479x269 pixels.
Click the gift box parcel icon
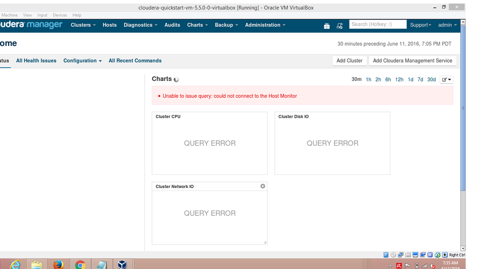pos(327,26)
